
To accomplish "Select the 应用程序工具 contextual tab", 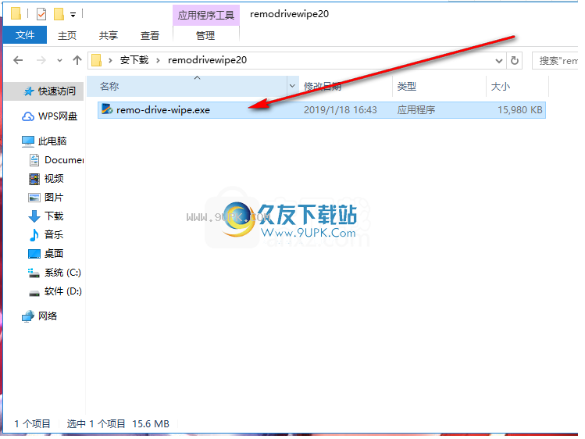I will pyautogui.click(x=206, y=16).
